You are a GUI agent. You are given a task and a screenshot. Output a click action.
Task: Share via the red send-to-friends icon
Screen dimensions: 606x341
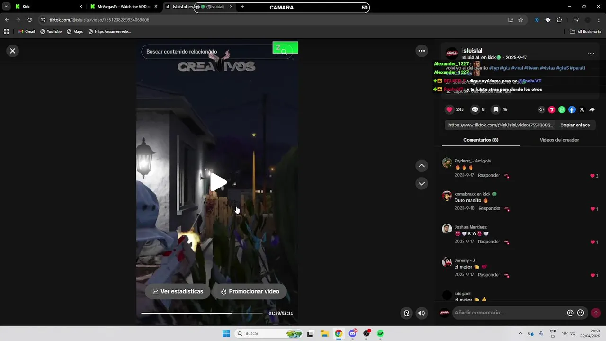552,109
